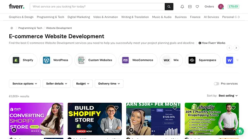Go to Orders page
The image size is (248, 139).
(x=209, y=7)
